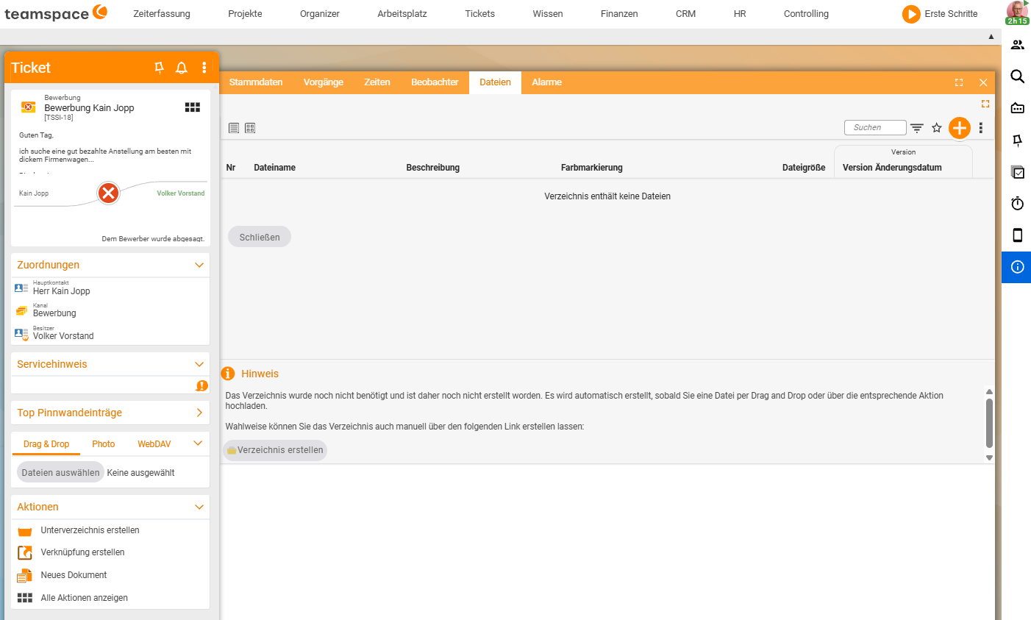Click the blue info icon in sidebar
The height and width of the screenshot is (620, 1031).
[x=1017, y=267]
